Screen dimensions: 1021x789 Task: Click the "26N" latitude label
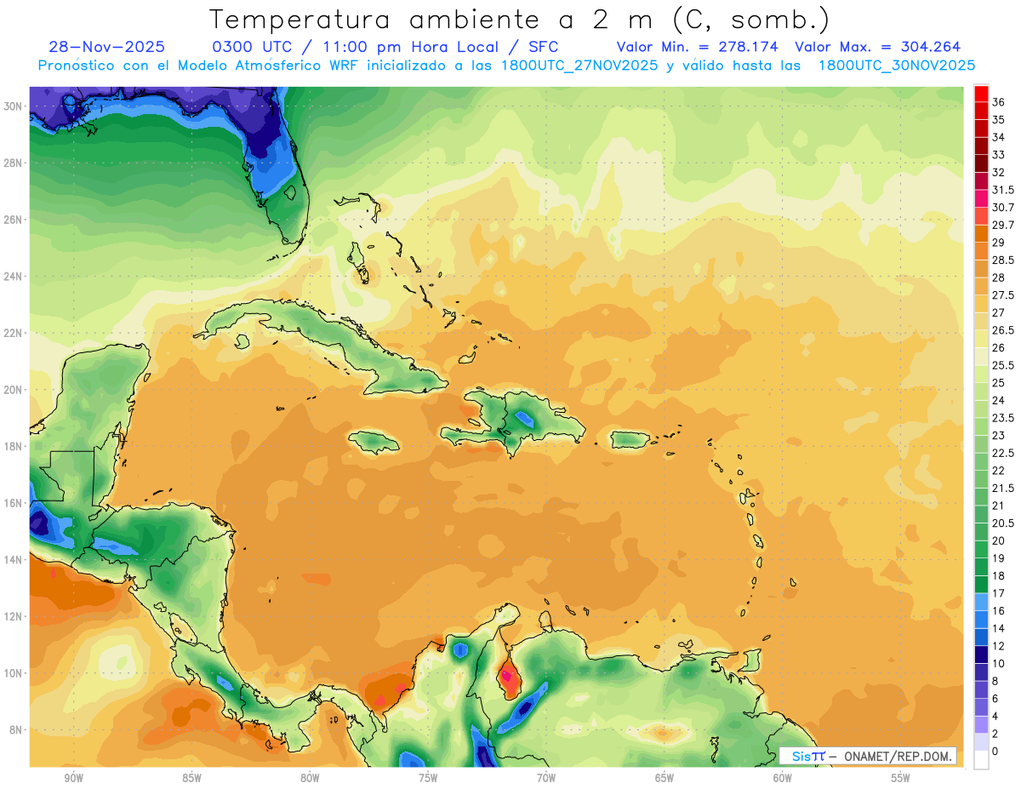tap(14, 220)
